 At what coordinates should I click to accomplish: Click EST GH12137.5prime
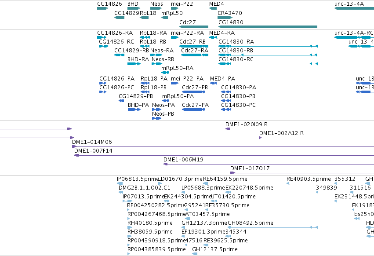(x=195, y=254)
